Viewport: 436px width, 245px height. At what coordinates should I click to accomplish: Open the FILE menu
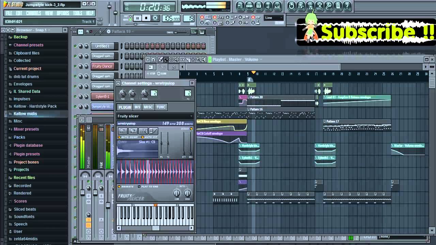coord(9,13)
